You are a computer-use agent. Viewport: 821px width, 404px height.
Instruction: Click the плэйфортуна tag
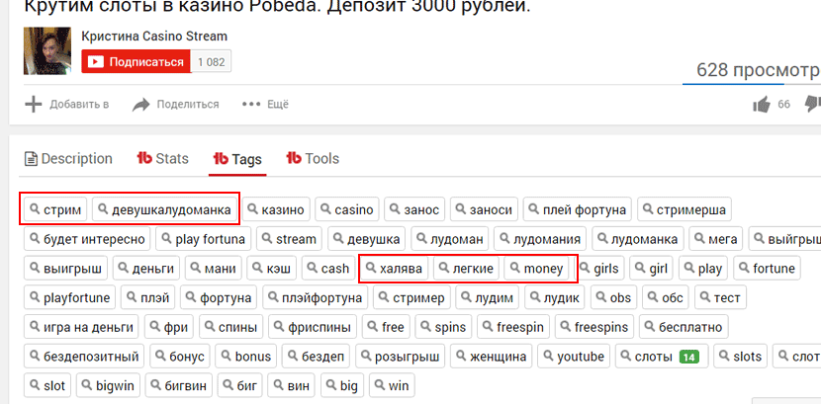click(316, 297)
